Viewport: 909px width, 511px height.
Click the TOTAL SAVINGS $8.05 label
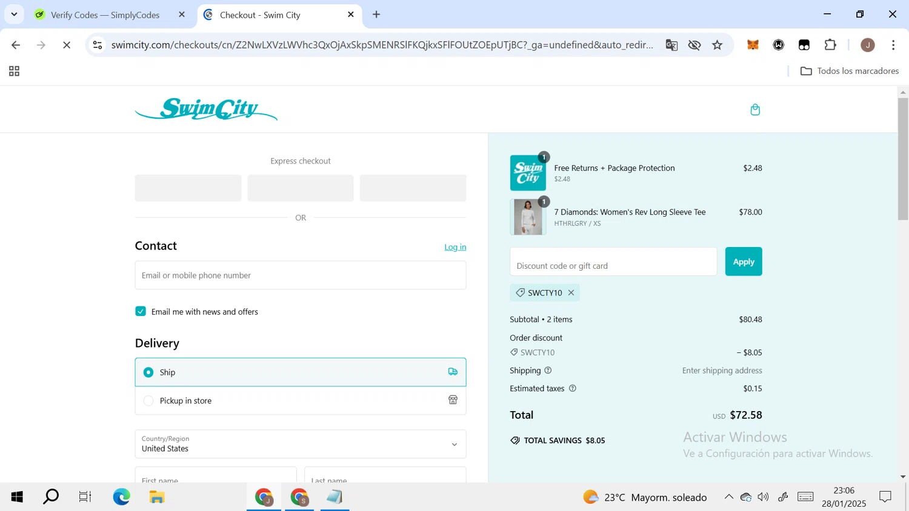pos(564,441)
